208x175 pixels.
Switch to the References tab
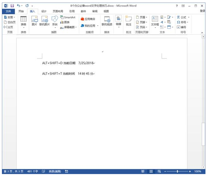[72, 11]
